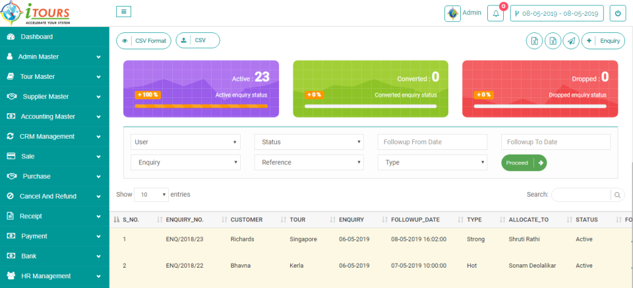Image resolution: width=633 pixels, height=288 pixels.
Task: Expand the Admin Master chevron
Action: 98,57
